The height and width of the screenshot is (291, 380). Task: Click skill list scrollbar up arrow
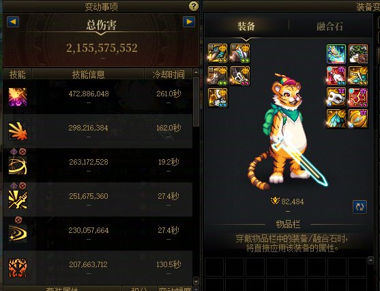pos(196,72)
